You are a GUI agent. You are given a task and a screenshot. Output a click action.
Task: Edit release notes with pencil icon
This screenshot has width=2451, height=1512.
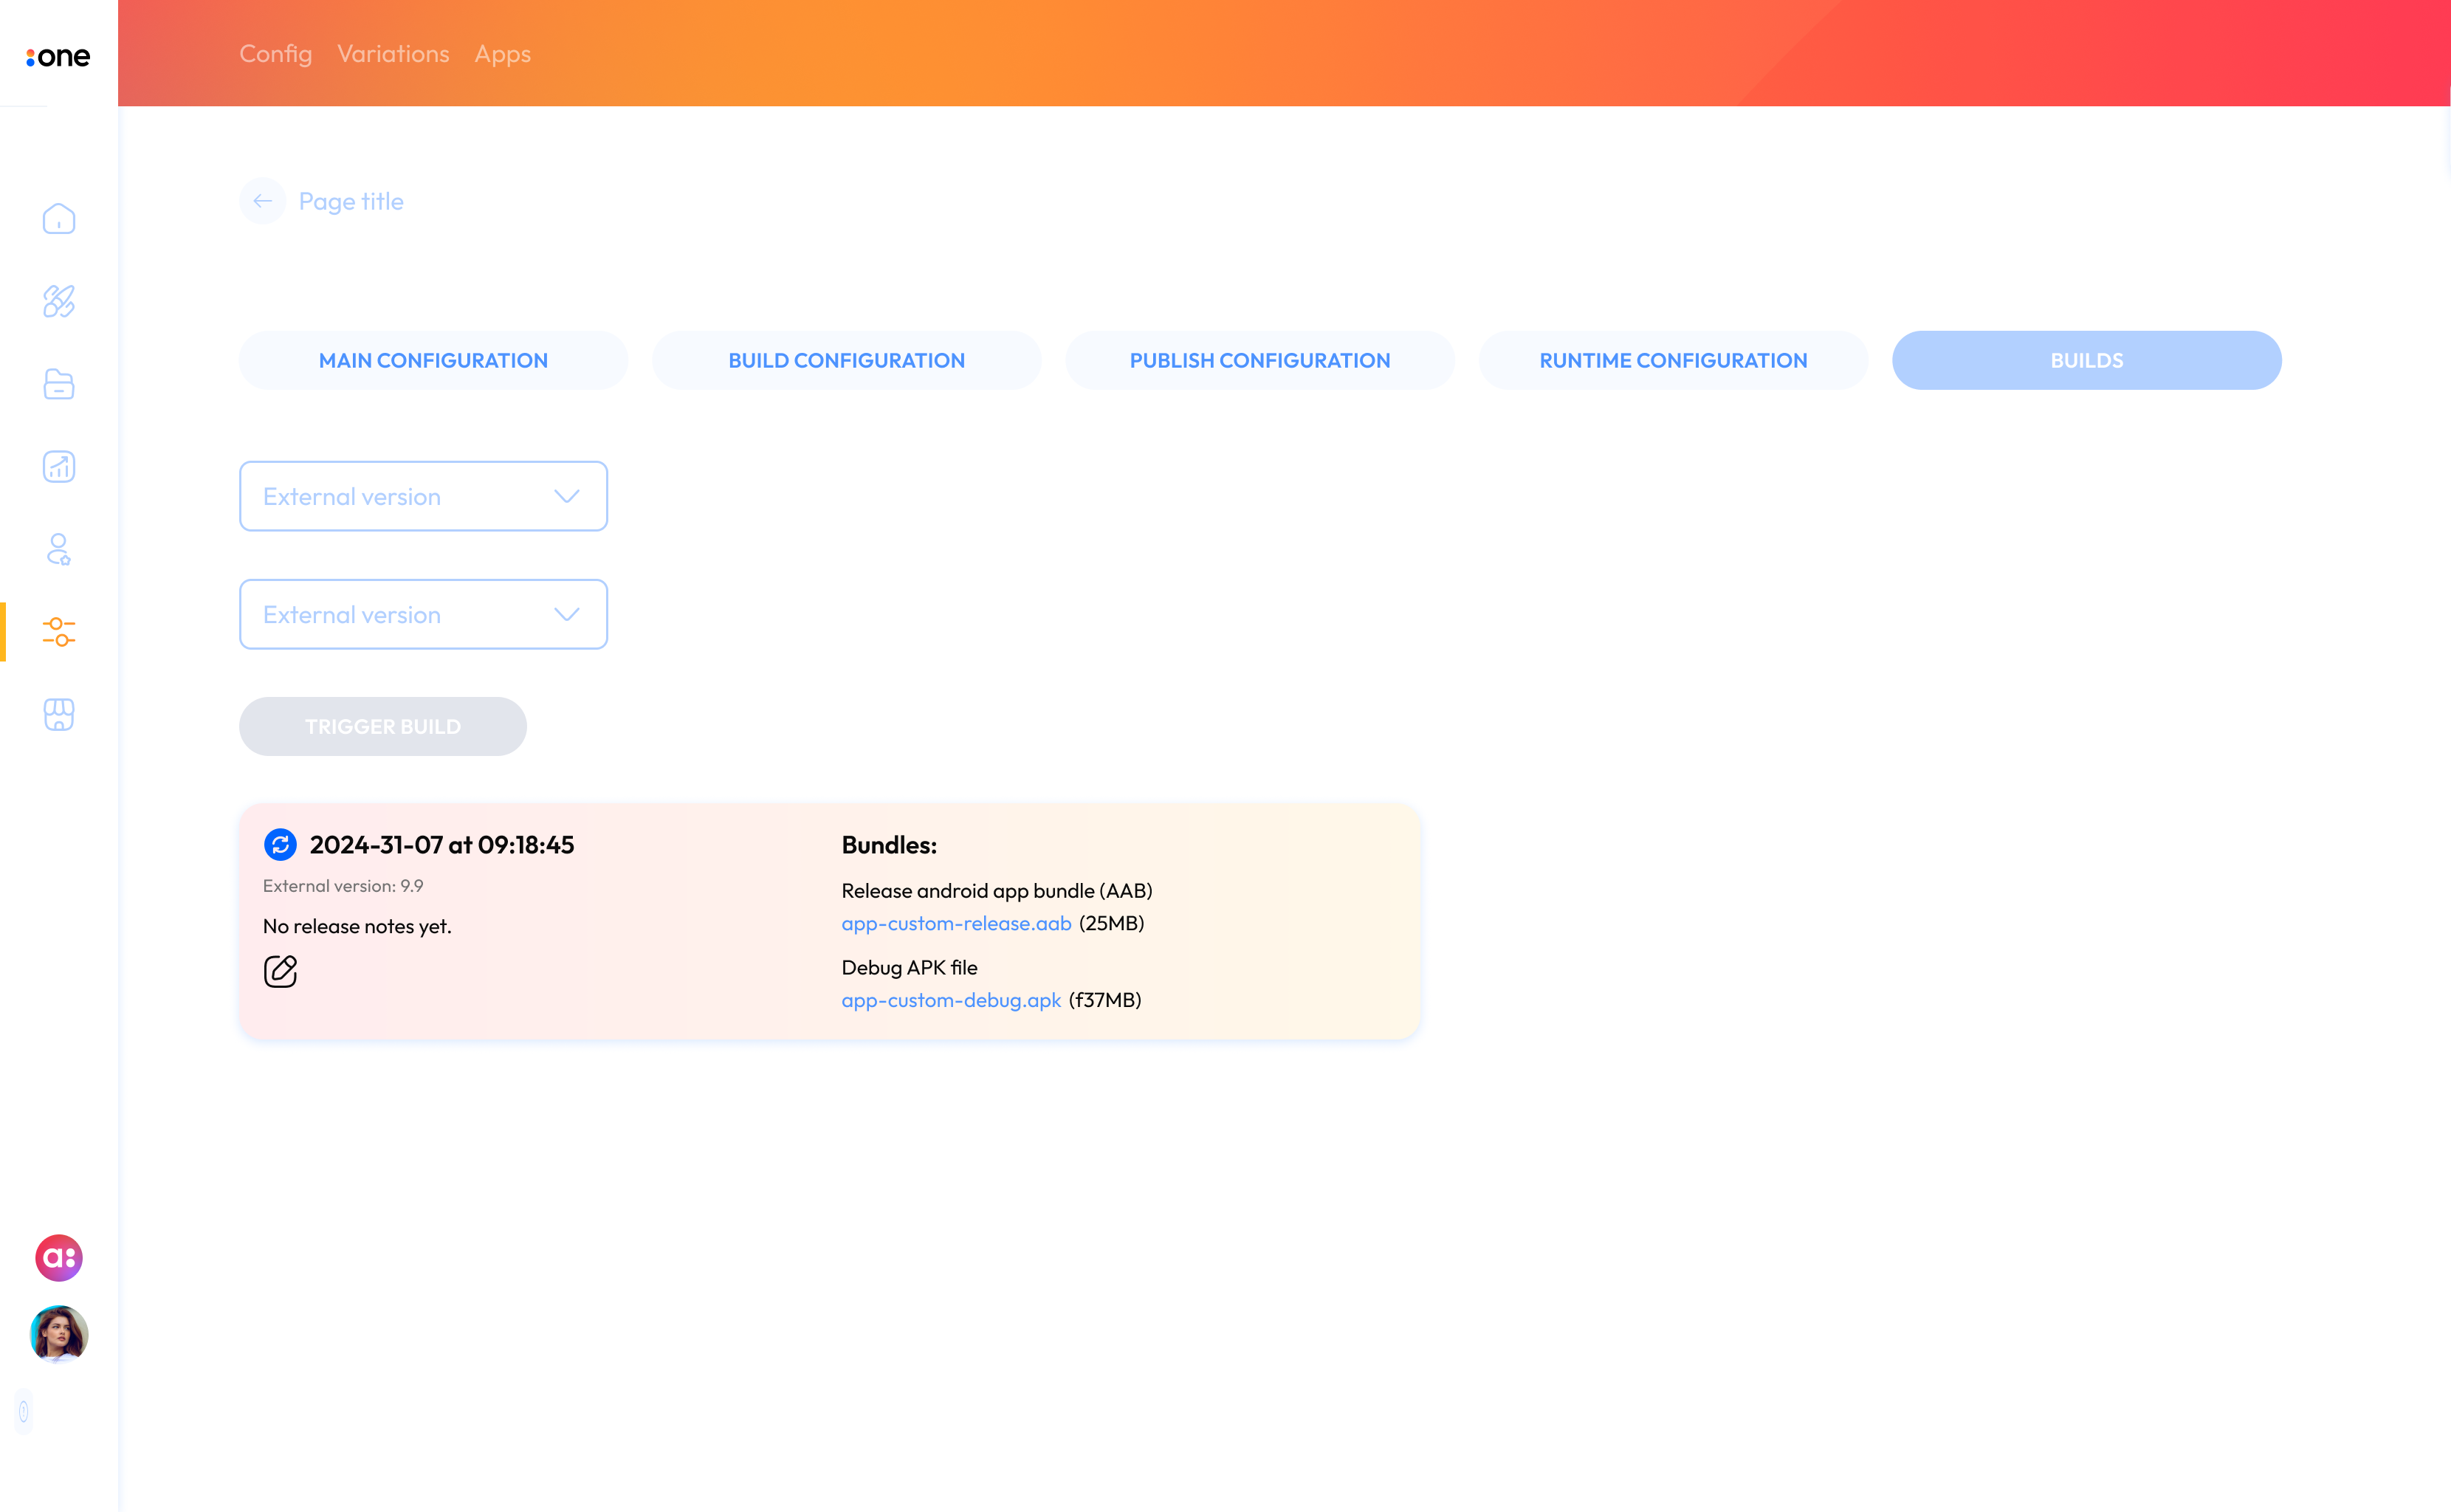coord(280,971)
